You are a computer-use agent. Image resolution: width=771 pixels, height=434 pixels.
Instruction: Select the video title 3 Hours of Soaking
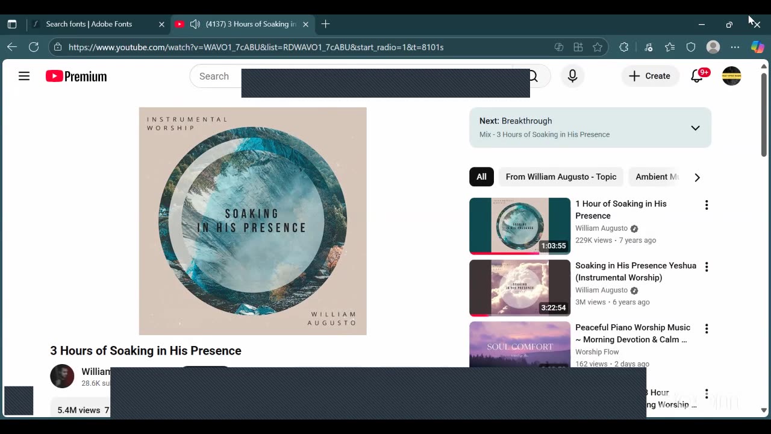click(146, 351)
